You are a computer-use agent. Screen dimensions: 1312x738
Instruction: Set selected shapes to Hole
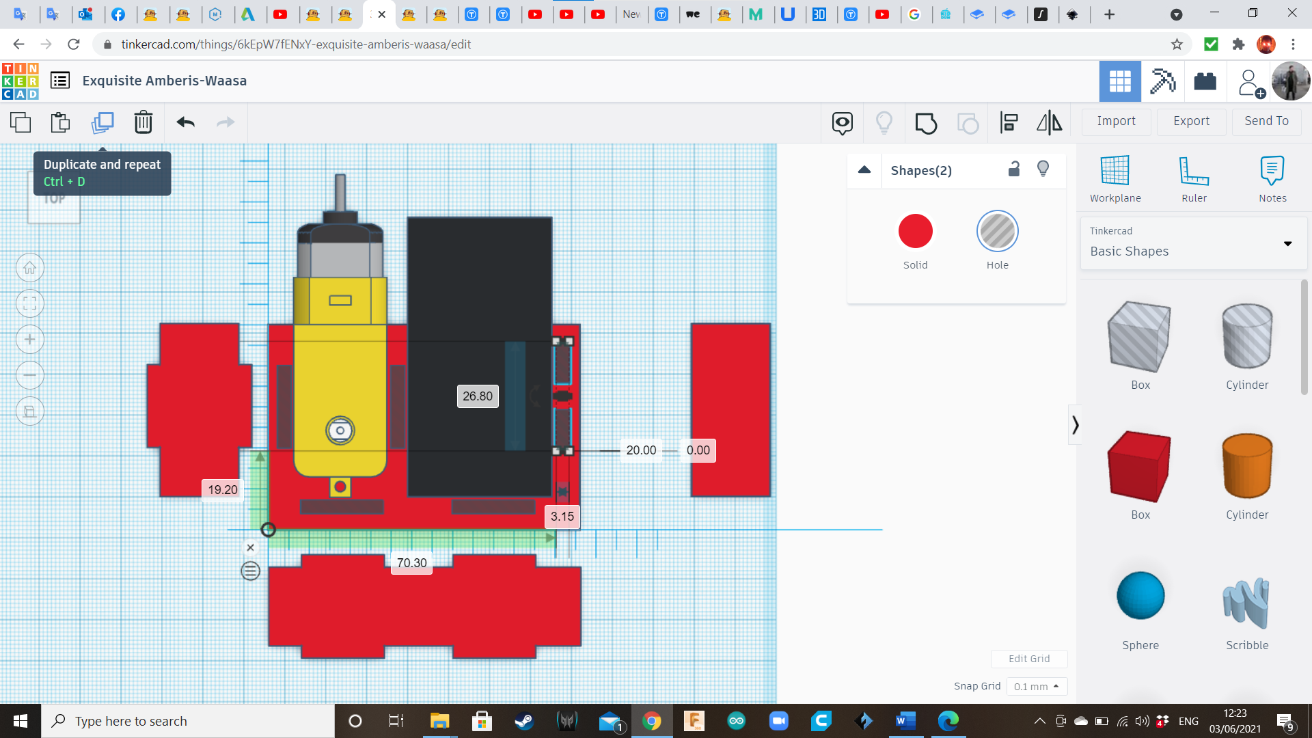[997, 232]
